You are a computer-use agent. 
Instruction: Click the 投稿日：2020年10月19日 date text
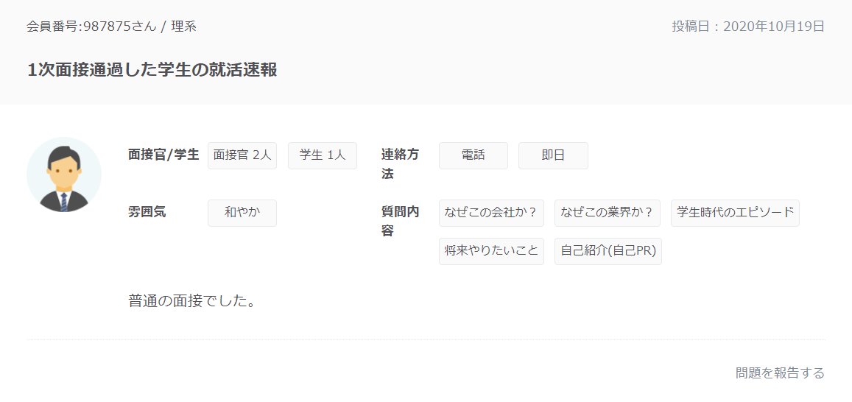point(748,27)
